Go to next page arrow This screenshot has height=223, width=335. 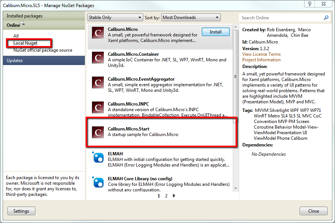[x=174, y=195]
